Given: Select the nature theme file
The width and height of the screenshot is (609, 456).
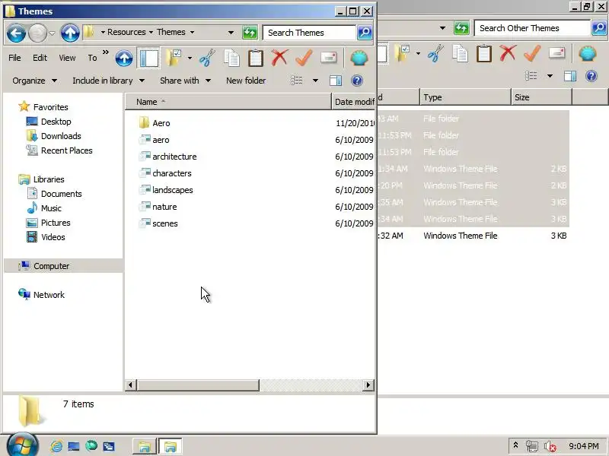Looking at the screenshot, I should tap(164, 207).
